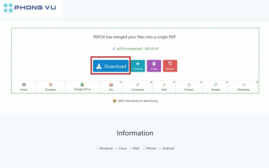Expand the arrow next to Protect
Image resolution: width=269 pixels, height=168 pixels.
[x=201, y=82]
